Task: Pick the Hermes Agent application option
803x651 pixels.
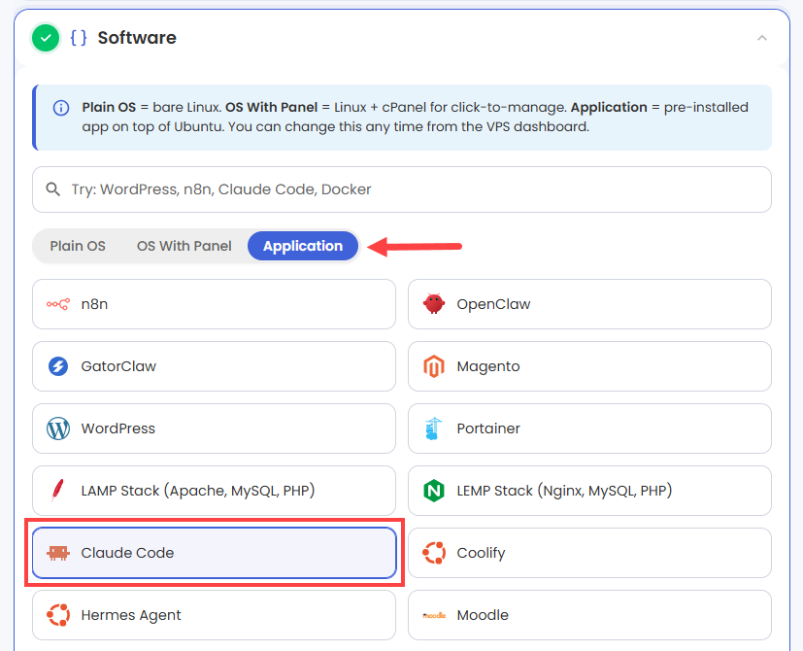Action: tap(214, 615)
